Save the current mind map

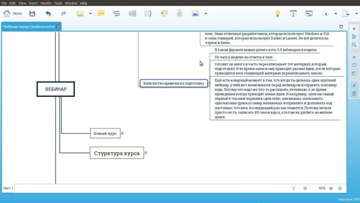point(32,14)
